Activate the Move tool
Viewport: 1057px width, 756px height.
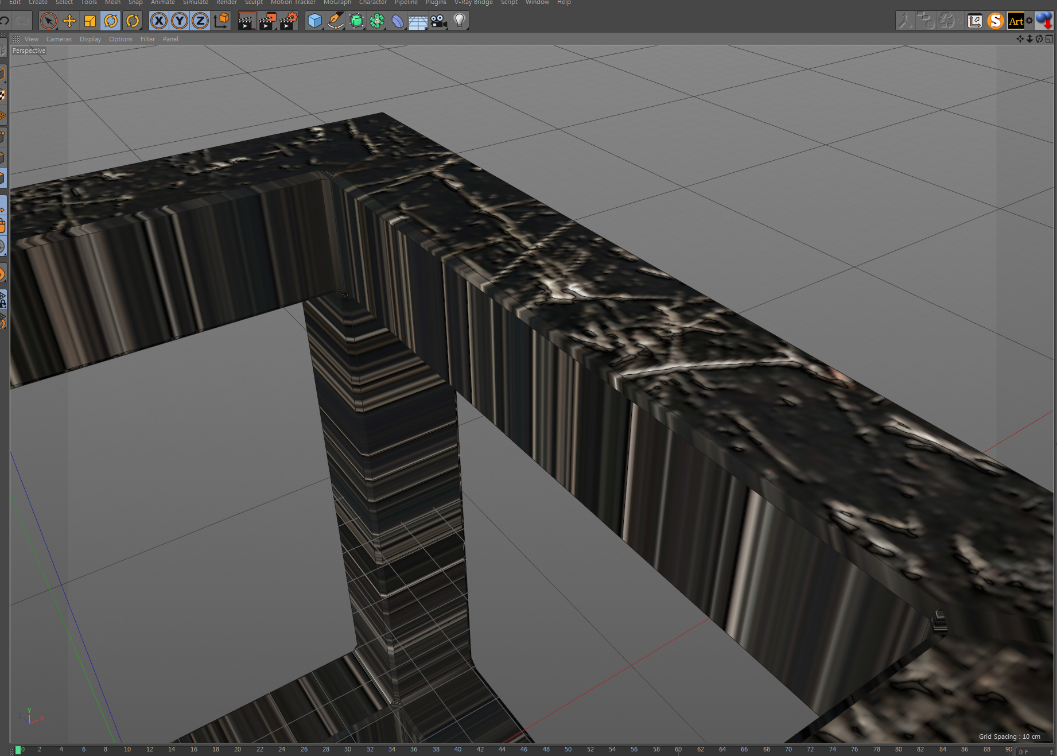(69, 21)
